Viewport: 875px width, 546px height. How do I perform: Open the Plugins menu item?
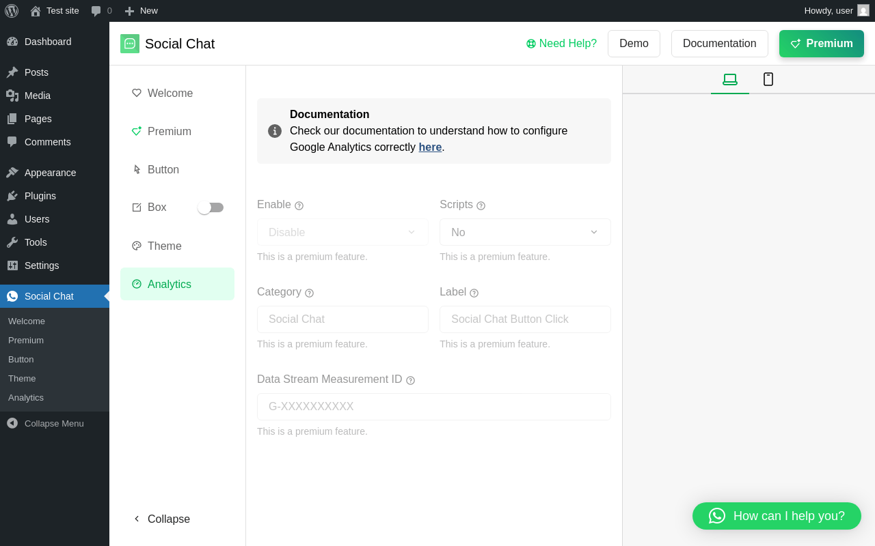click(x=40, y=196)
